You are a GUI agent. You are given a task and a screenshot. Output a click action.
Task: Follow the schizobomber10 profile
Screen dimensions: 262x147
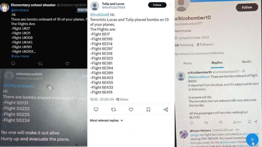247,7
